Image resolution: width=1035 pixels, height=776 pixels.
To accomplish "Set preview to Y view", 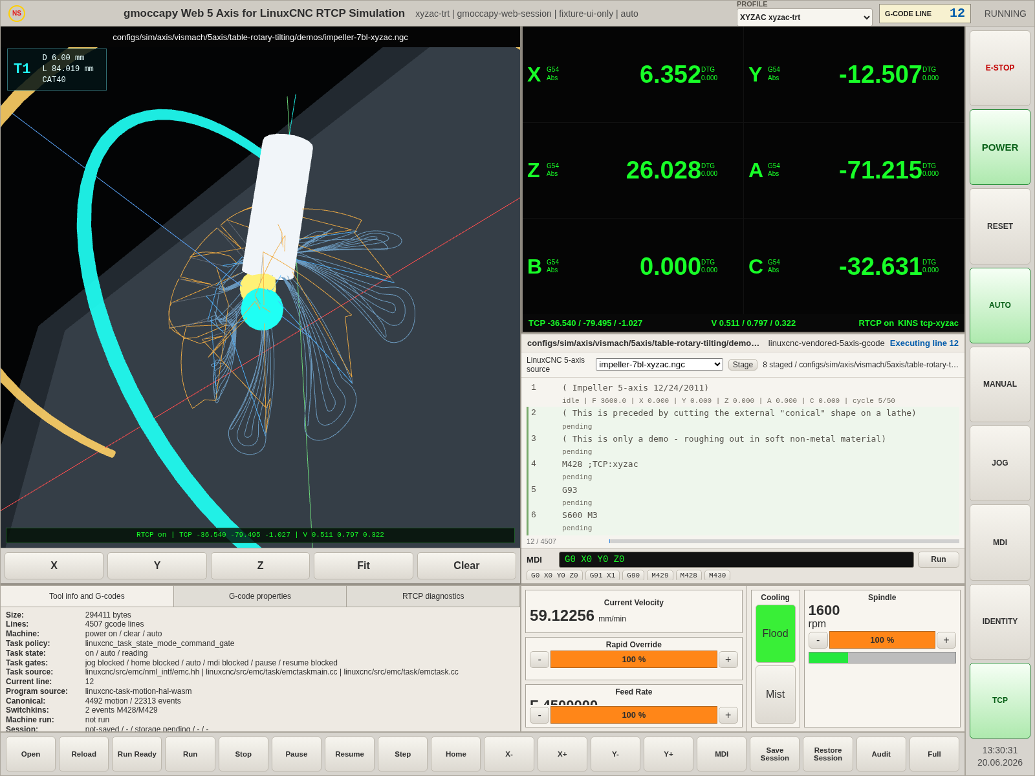I will coord(157,566).
